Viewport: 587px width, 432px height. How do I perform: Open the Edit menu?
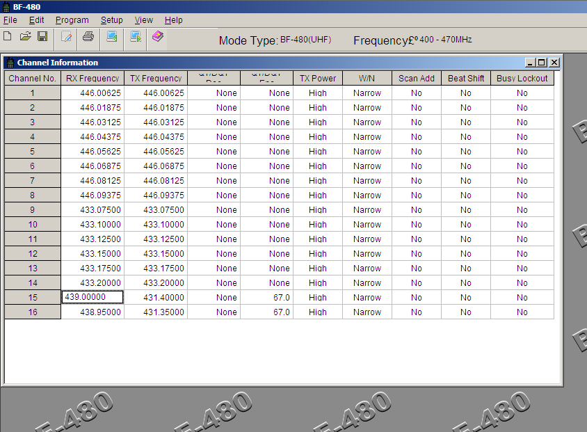click(x=36, y=20)
